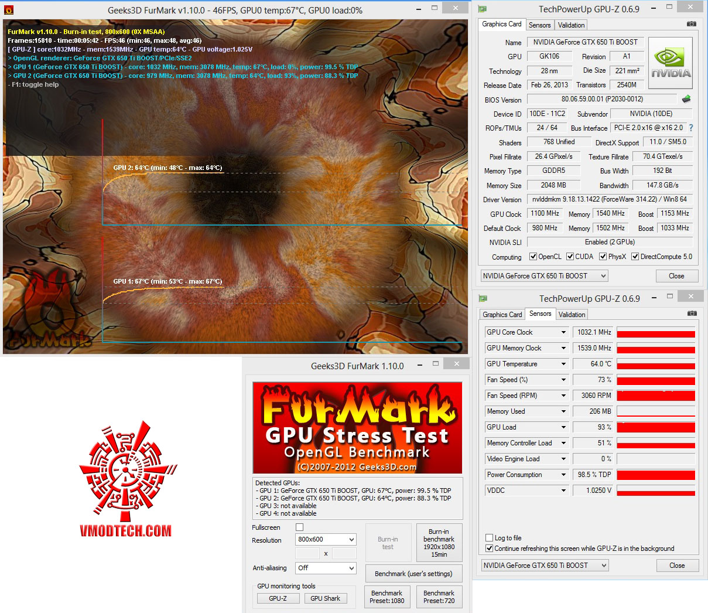Toggle the Fullscreen checkbox in FurMark
The image size is (708, 613).
[x=299, y=527]
